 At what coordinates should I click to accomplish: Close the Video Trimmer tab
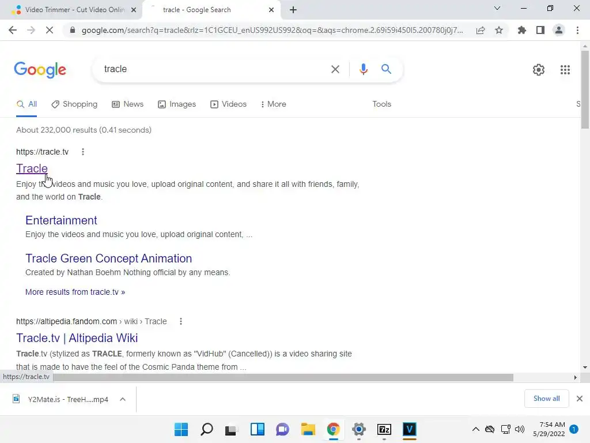pyautogui.click(x=134, y=10)
